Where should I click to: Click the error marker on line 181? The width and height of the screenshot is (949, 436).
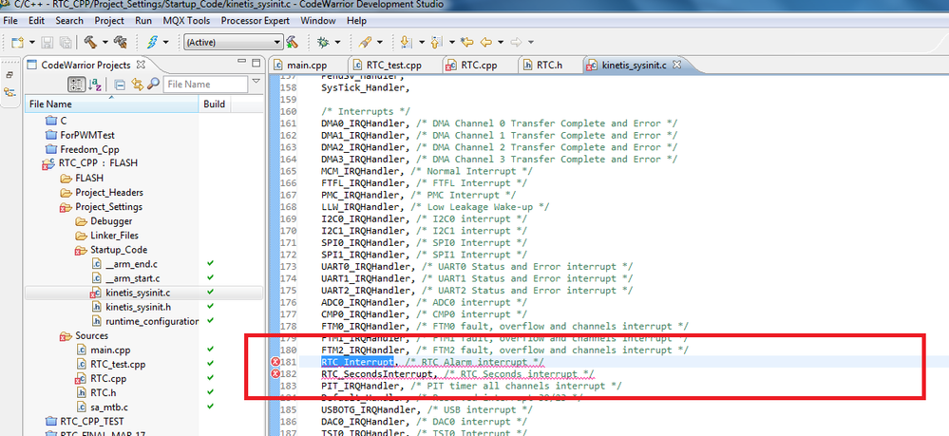pyautogui.click(x=276, y=362)
